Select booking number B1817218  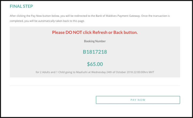(95, 52)
